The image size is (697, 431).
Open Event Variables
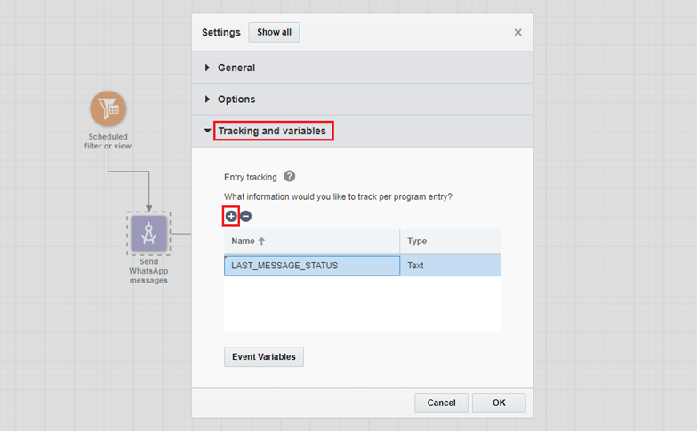click(264, 357)
